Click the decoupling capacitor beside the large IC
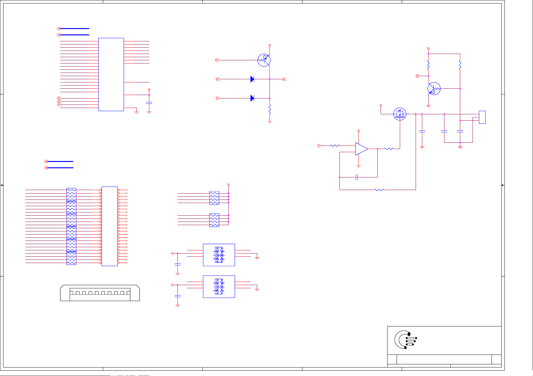This screenshot has height=376, width=533. [x=149, y=103]
